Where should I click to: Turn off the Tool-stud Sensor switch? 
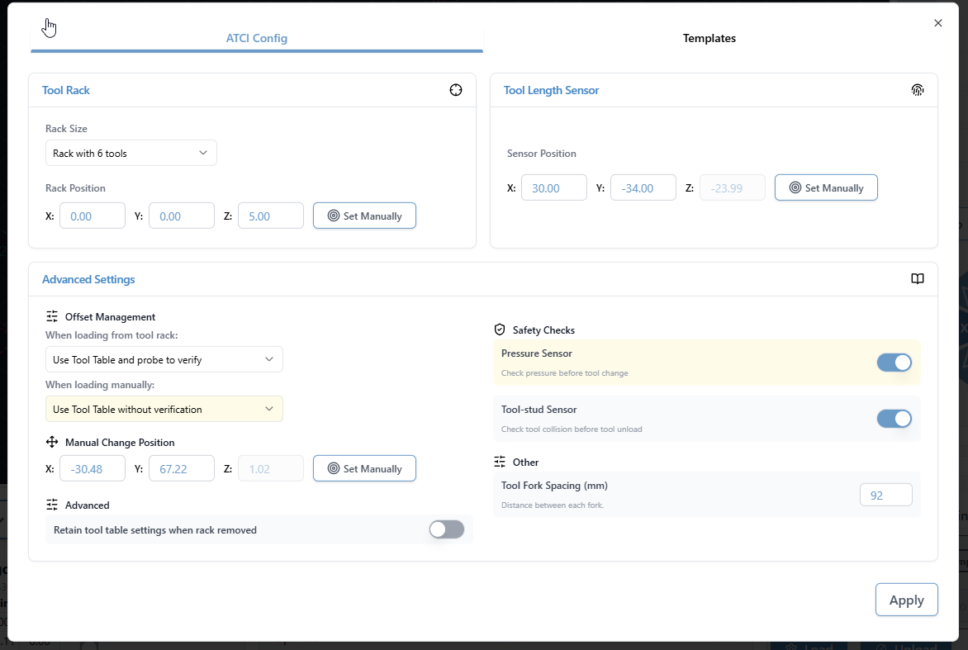[894, 419]
